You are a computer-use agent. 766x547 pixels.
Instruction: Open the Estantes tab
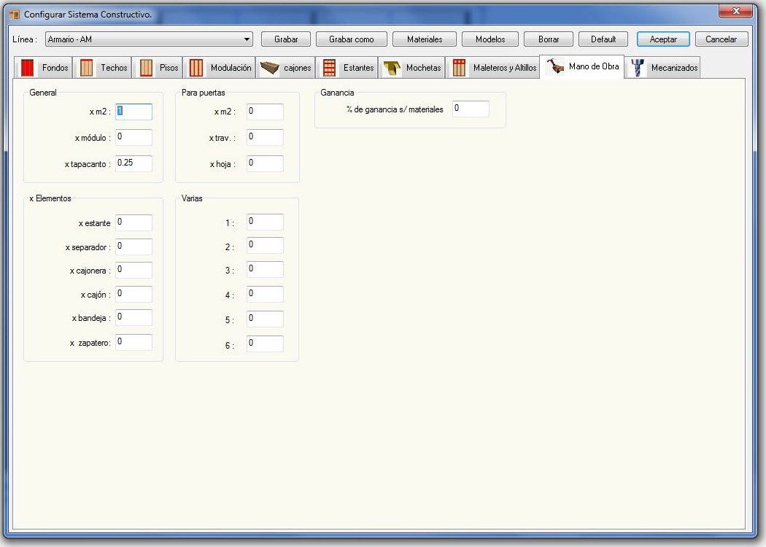(x=347, y=68)
